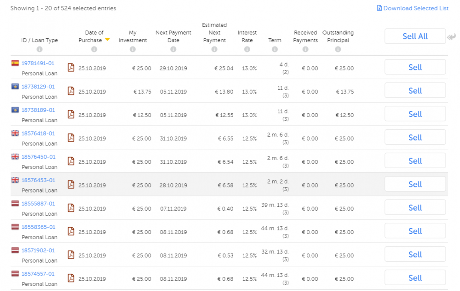Sort table by Term column header
Image resolution: width=460 pixels, height=291 pixels.
pos(275,40)
